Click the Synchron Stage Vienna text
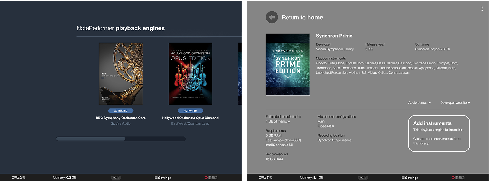Viewport: 489px width, 182px height. tap(334, 140)
